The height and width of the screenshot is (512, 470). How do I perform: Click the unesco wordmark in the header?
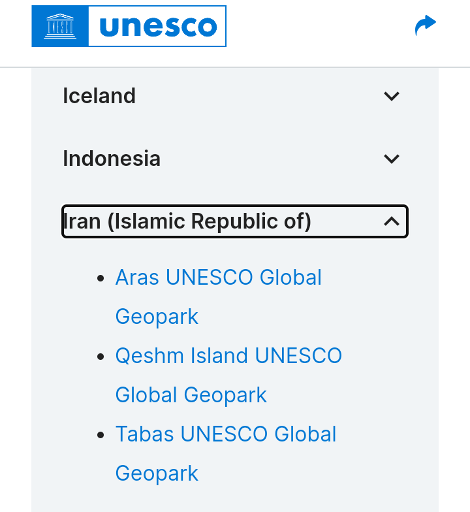(x=157, y=27)
